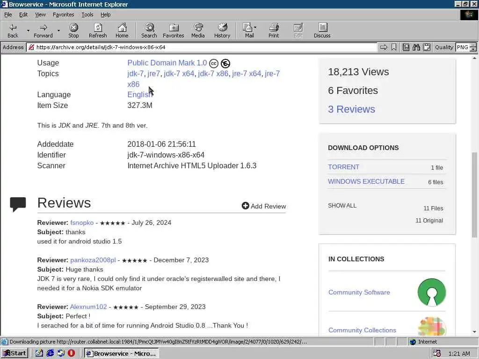Launch Opera from quick launch

click(x=71, y=353)
